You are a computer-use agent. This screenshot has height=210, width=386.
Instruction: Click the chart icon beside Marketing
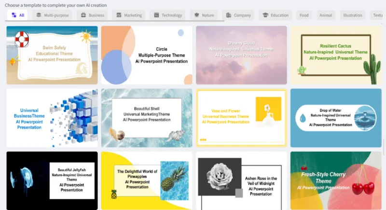click(x=119, y=15)
